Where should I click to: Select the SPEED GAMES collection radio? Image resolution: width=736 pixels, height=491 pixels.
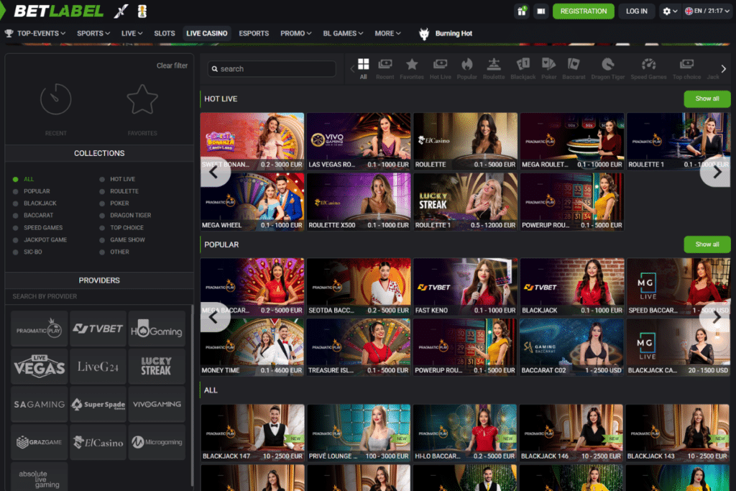16,228
